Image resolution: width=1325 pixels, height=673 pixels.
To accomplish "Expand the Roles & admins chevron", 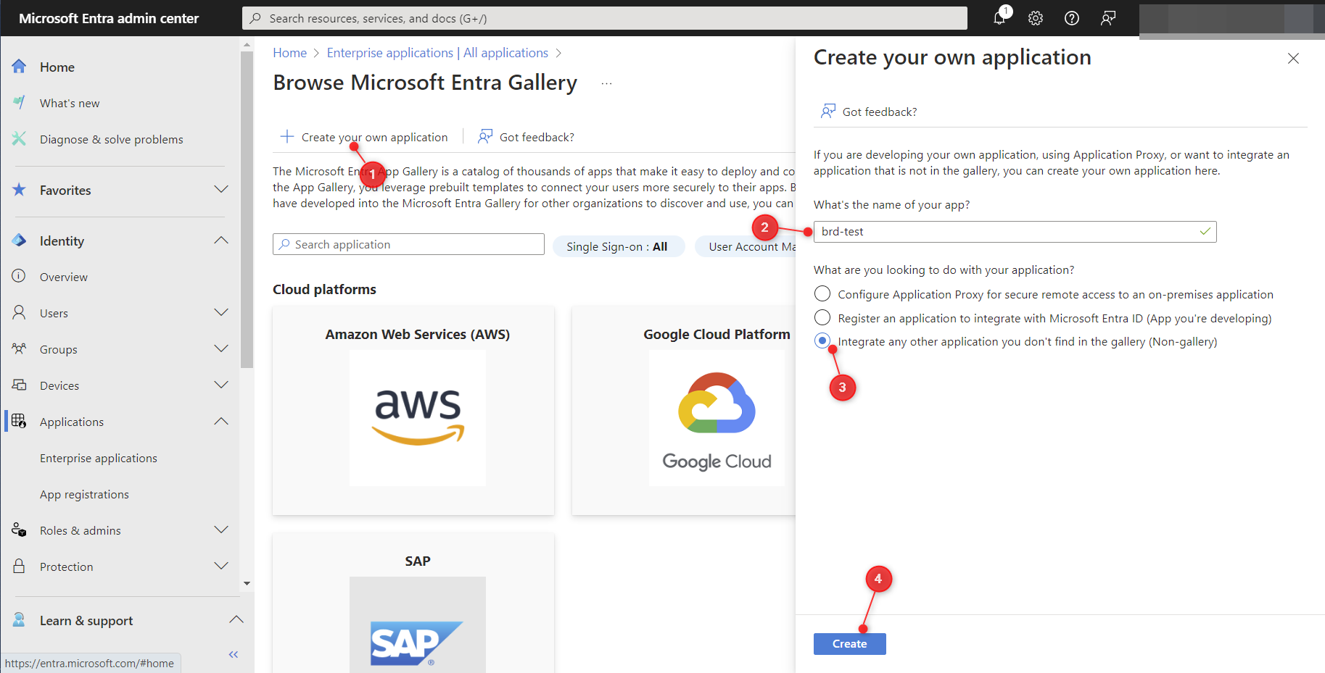I will [221, 530].
